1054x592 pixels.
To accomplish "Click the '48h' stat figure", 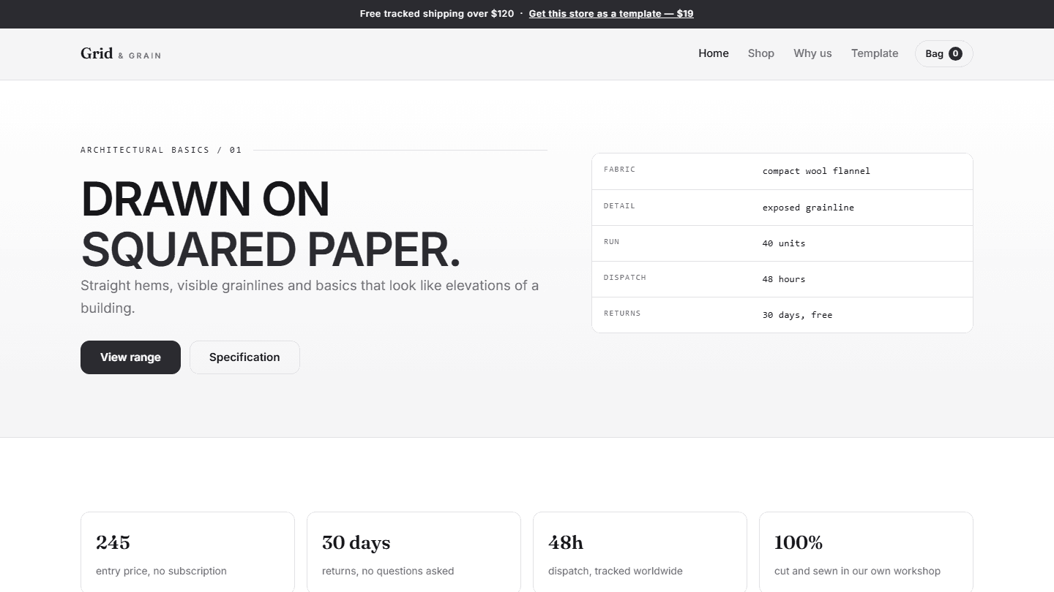I will 566,542.
